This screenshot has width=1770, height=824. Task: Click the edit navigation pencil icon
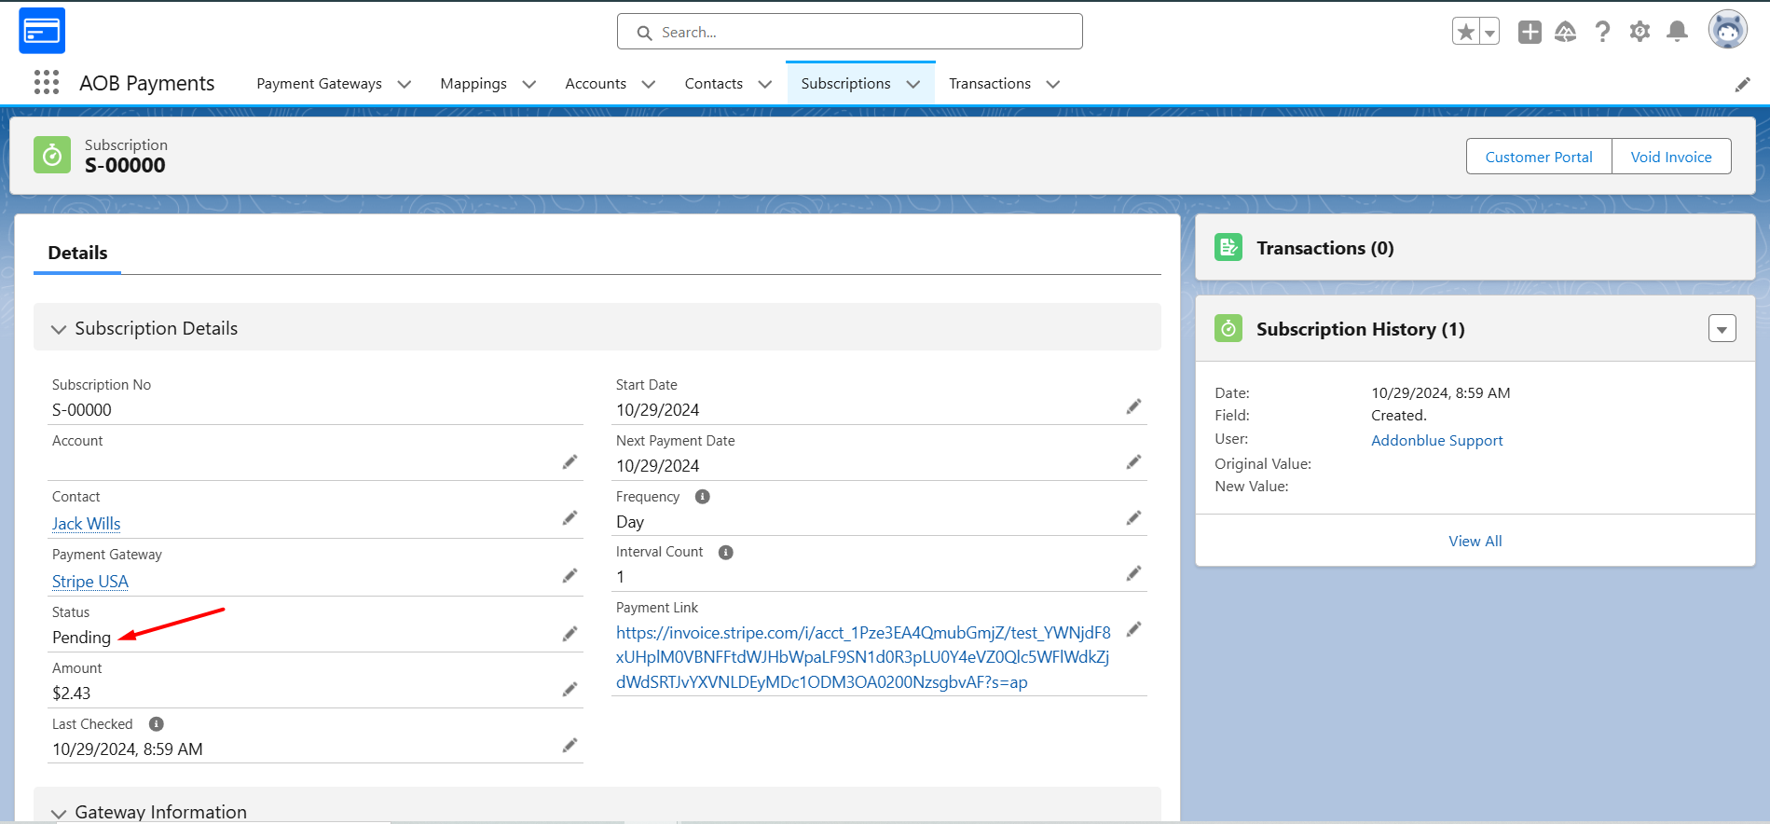1742,85
